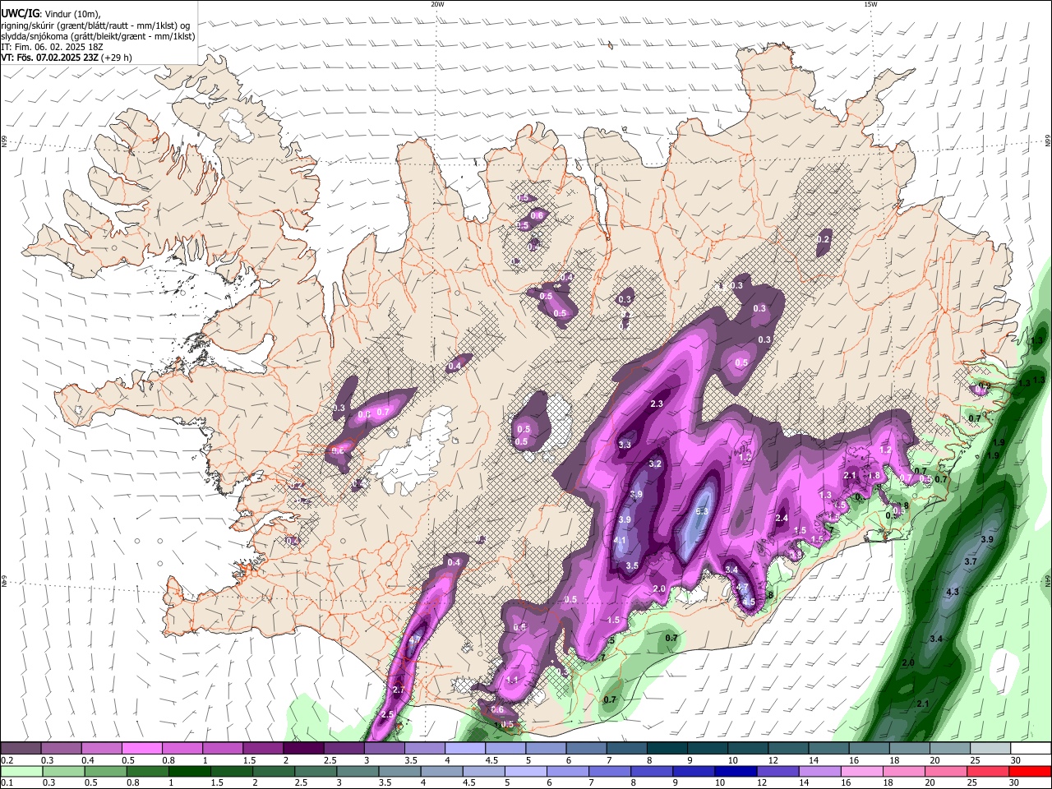Click the 4.1 value label on the map

(621, 540)
